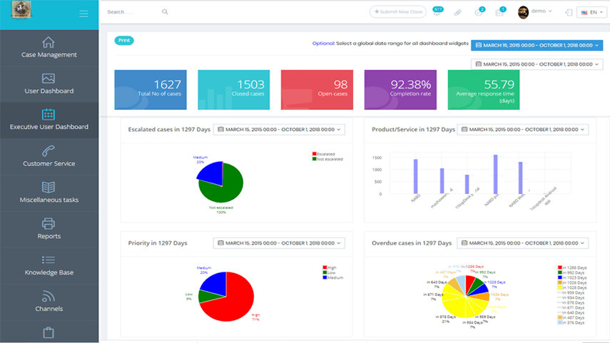Open the Knowledge Base sidebar section
This screenshot has width=610, height=343.
(49, 265)
